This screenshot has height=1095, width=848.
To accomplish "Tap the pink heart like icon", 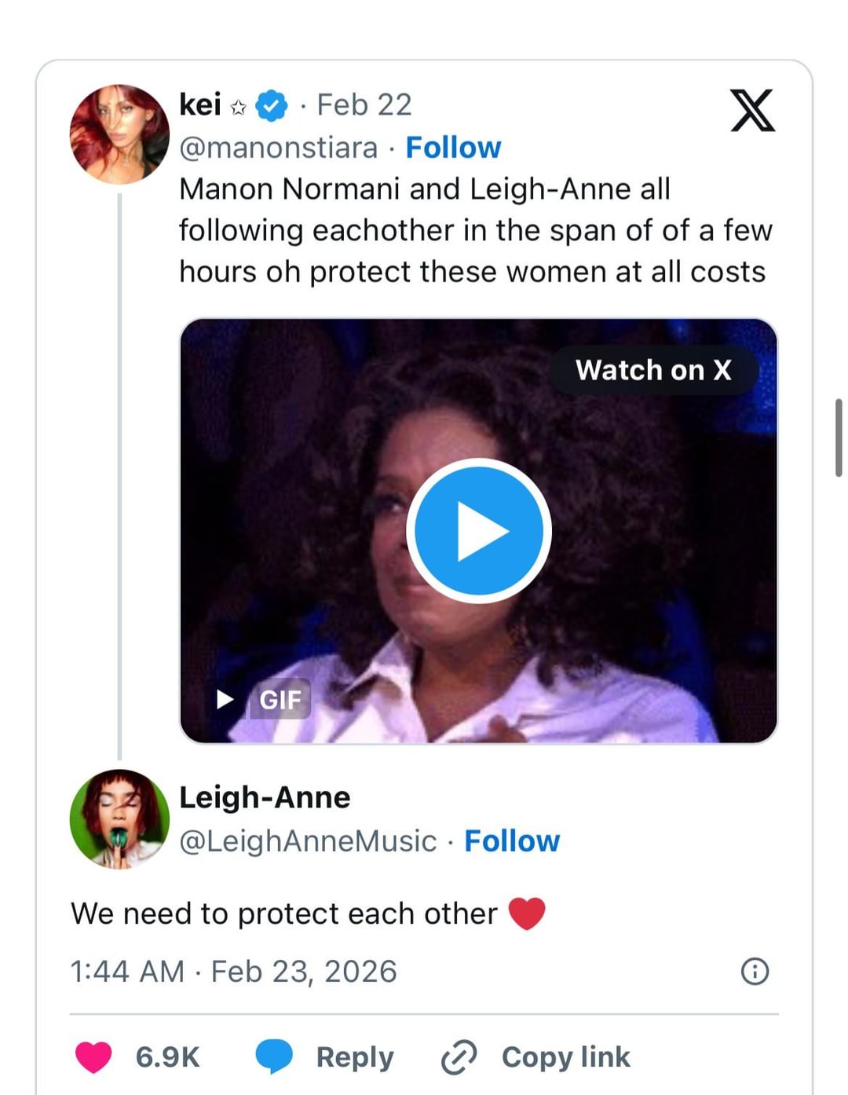I will click(93, 1057).
